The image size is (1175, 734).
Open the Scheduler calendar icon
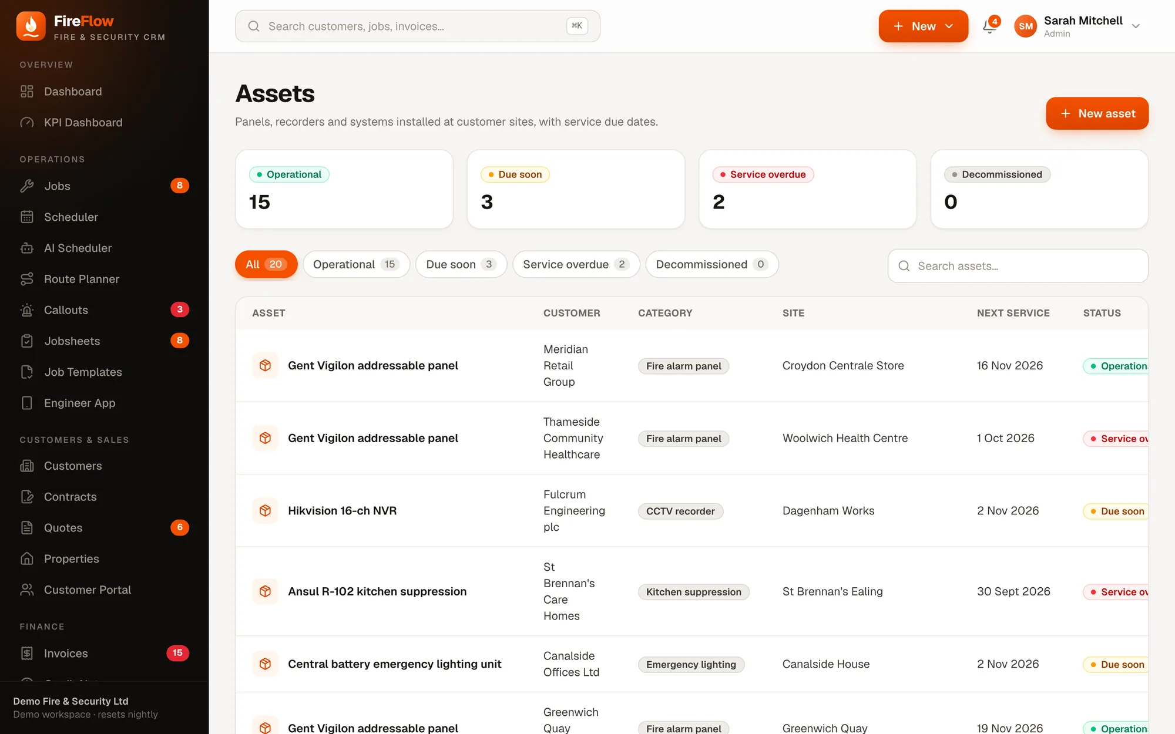[x=27, y=217]
